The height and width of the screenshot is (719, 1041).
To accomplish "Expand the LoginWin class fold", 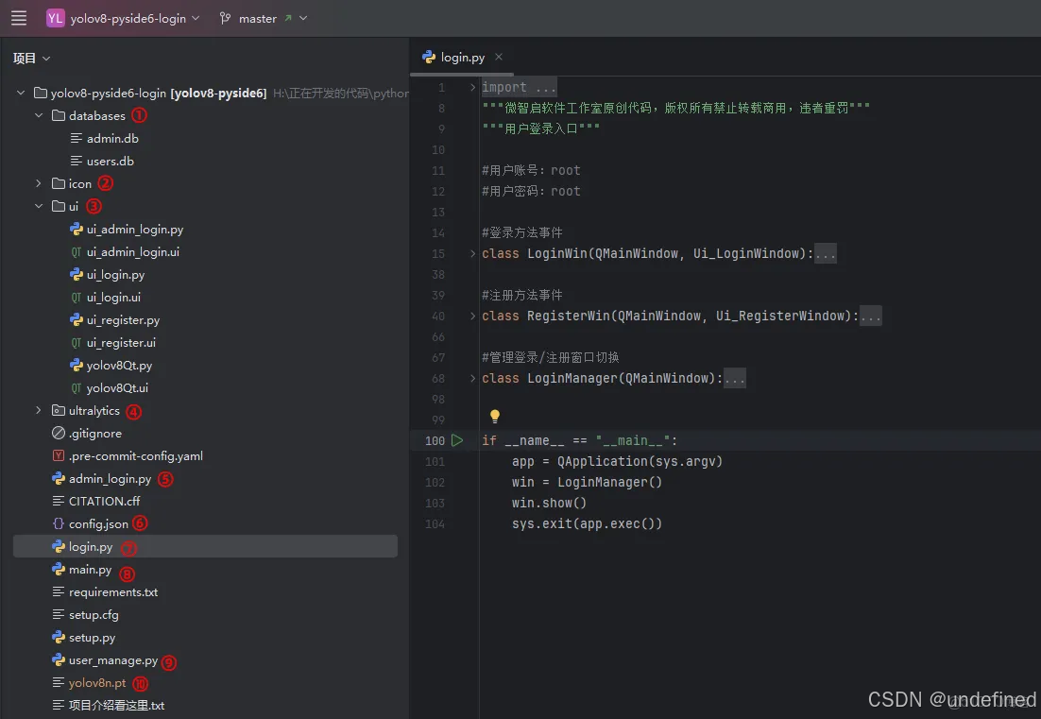I will tap(472, 253).
